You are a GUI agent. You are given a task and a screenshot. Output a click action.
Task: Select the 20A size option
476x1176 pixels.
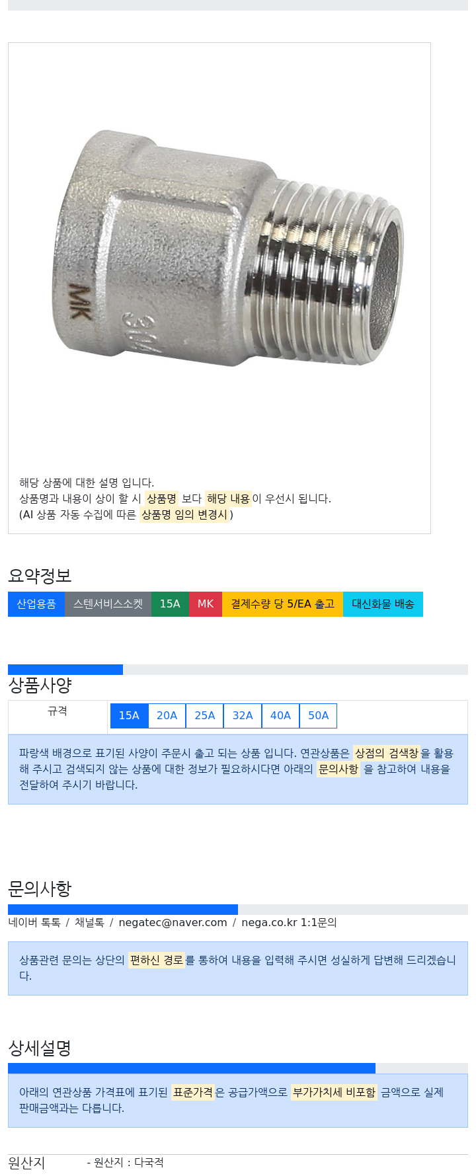coord(167,715)
